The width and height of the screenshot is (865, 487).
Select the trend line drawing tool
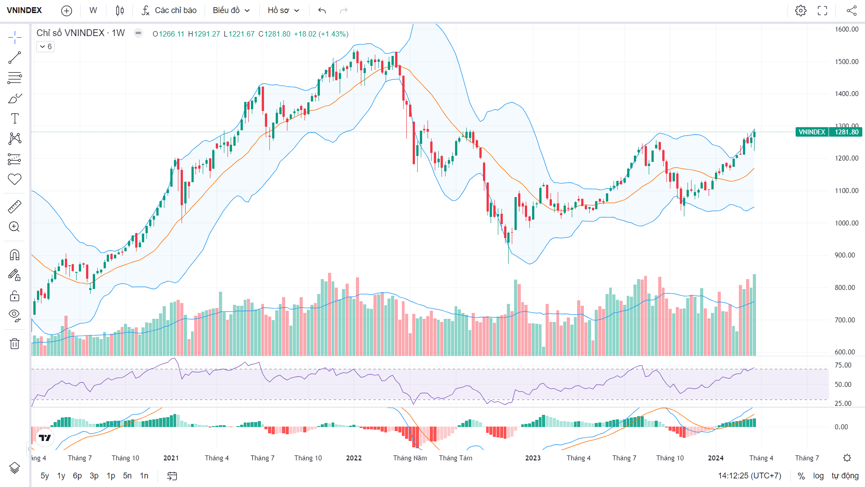(x=15, y=58)
